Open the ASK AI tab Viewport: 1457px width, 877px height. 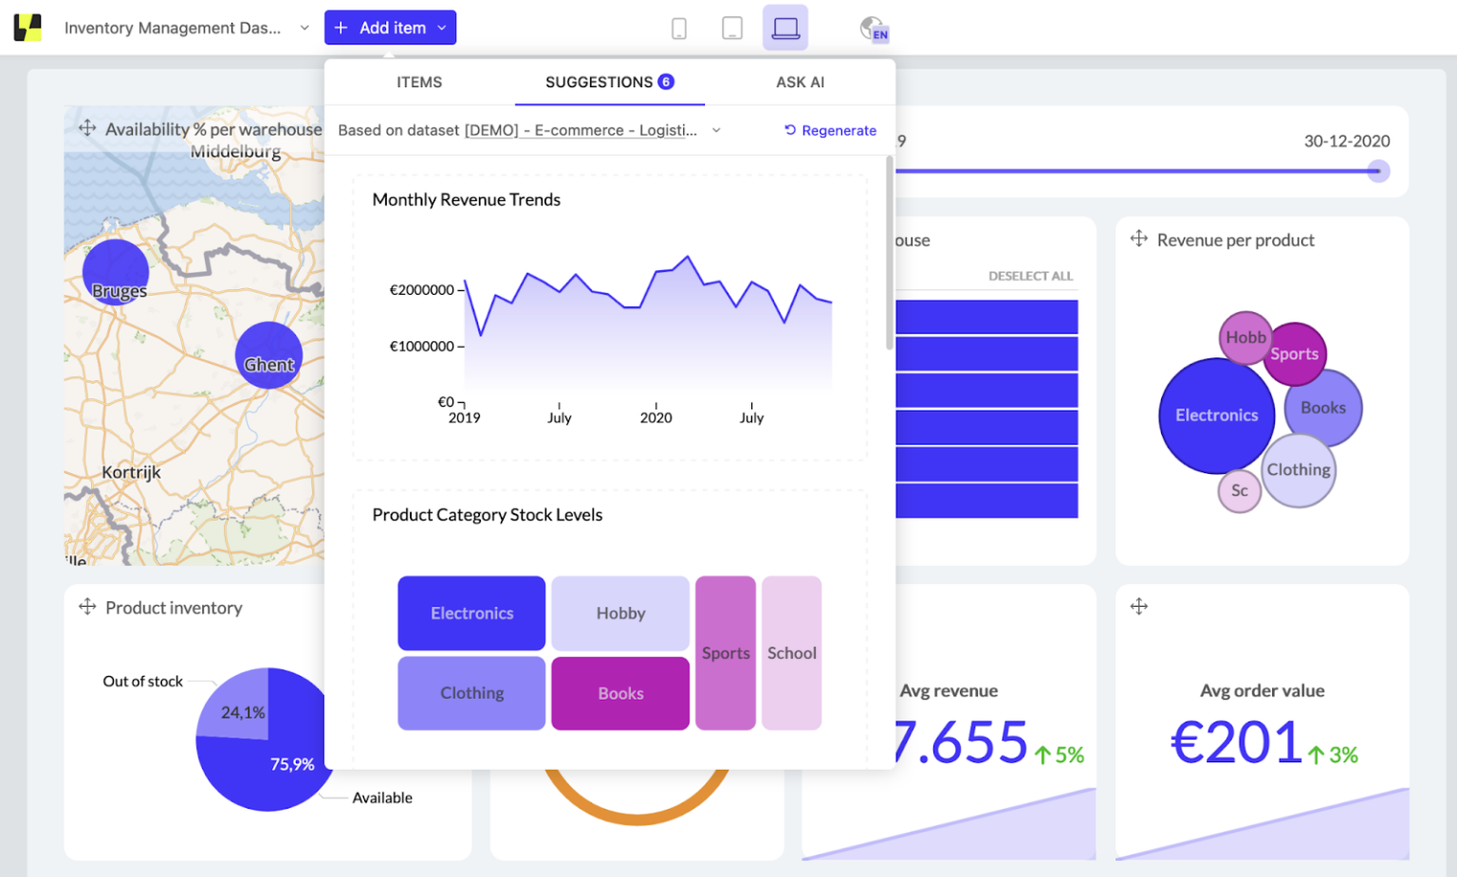click(800, 82)
